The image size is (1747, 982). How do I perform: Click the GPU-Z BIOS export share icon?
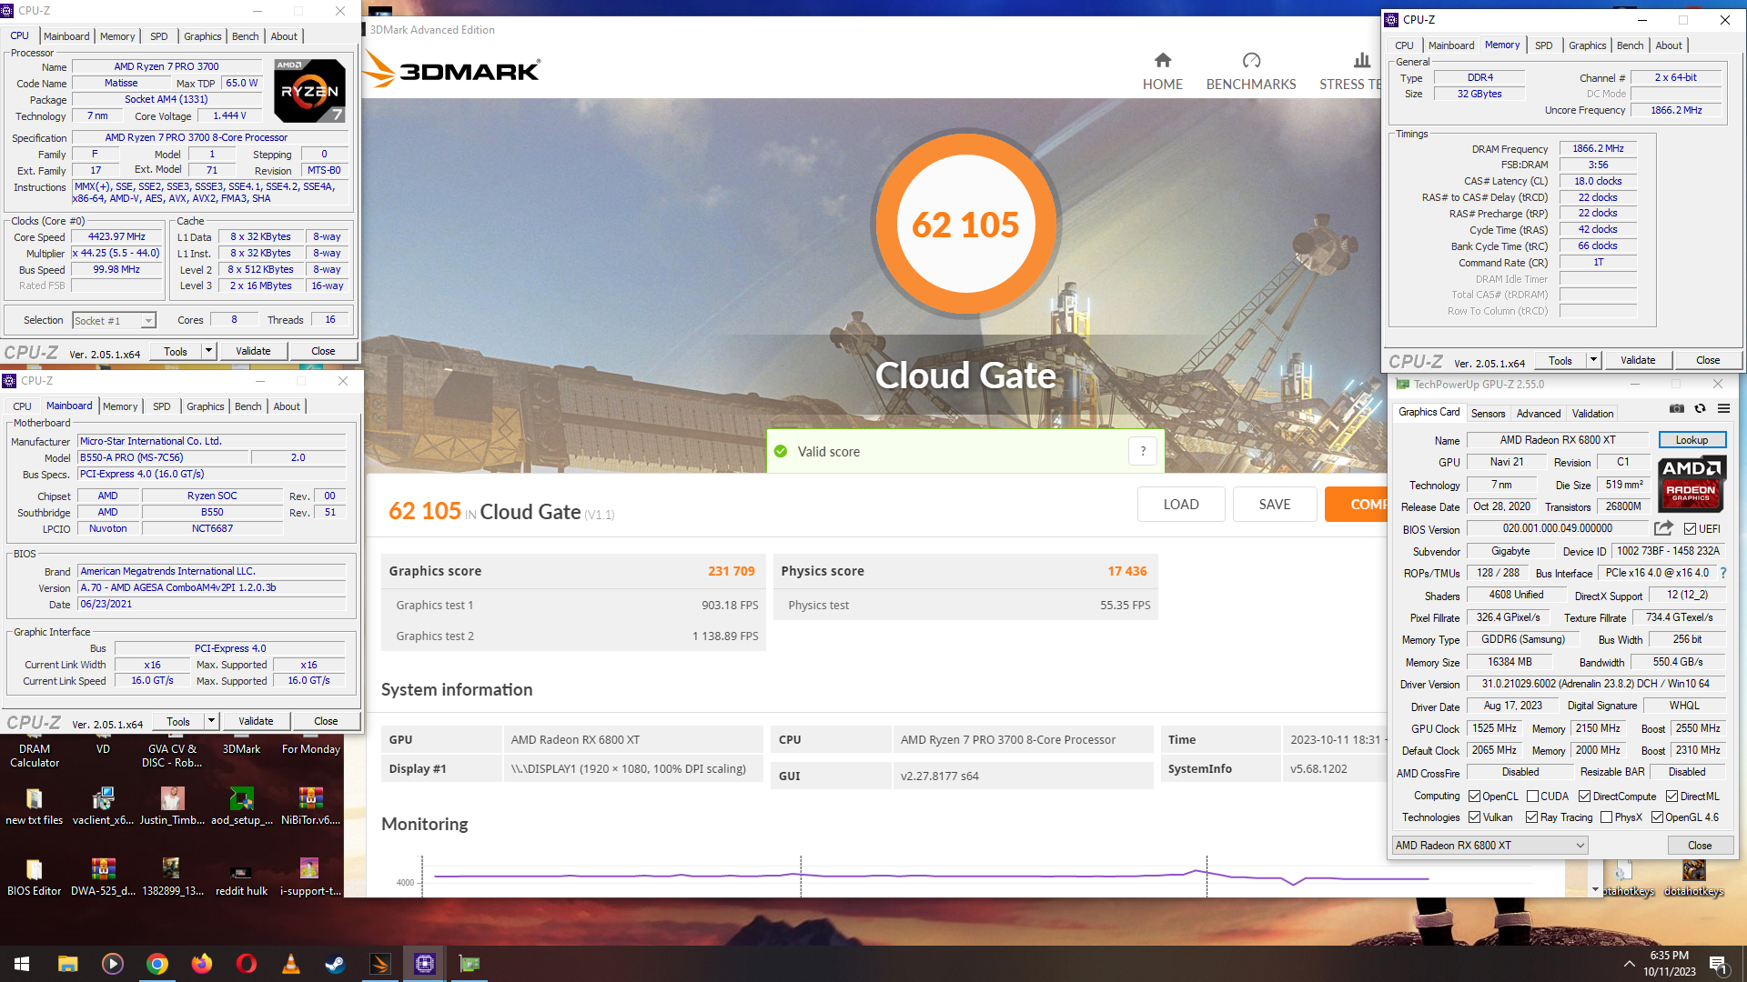pyautogui.click(x=1664, y=528)
